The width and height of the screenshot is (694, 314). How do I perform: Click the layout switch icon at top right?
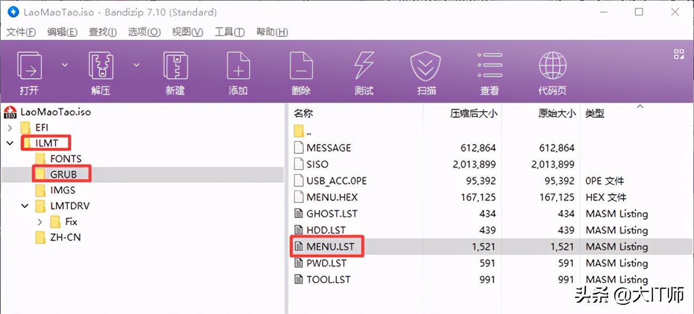click(679, 54)
